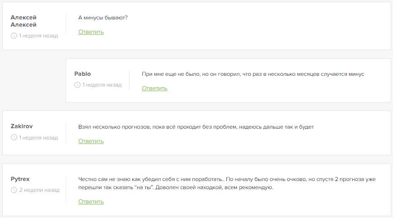Click Pytrex's comment starting "Честно сам не знаю"
393x218 pixels.
tap(227, 183)
